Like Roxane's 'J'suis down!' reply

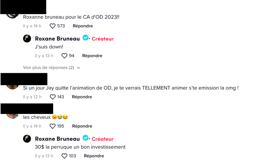(x=64, y=56)
